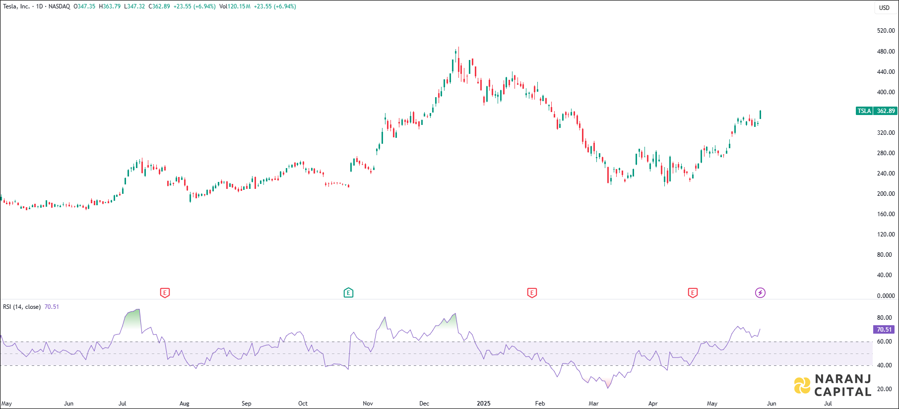899x409 pixels.
Task: Select the RSI (14, close) indicator legend
Action: click(x=22, y=307)
